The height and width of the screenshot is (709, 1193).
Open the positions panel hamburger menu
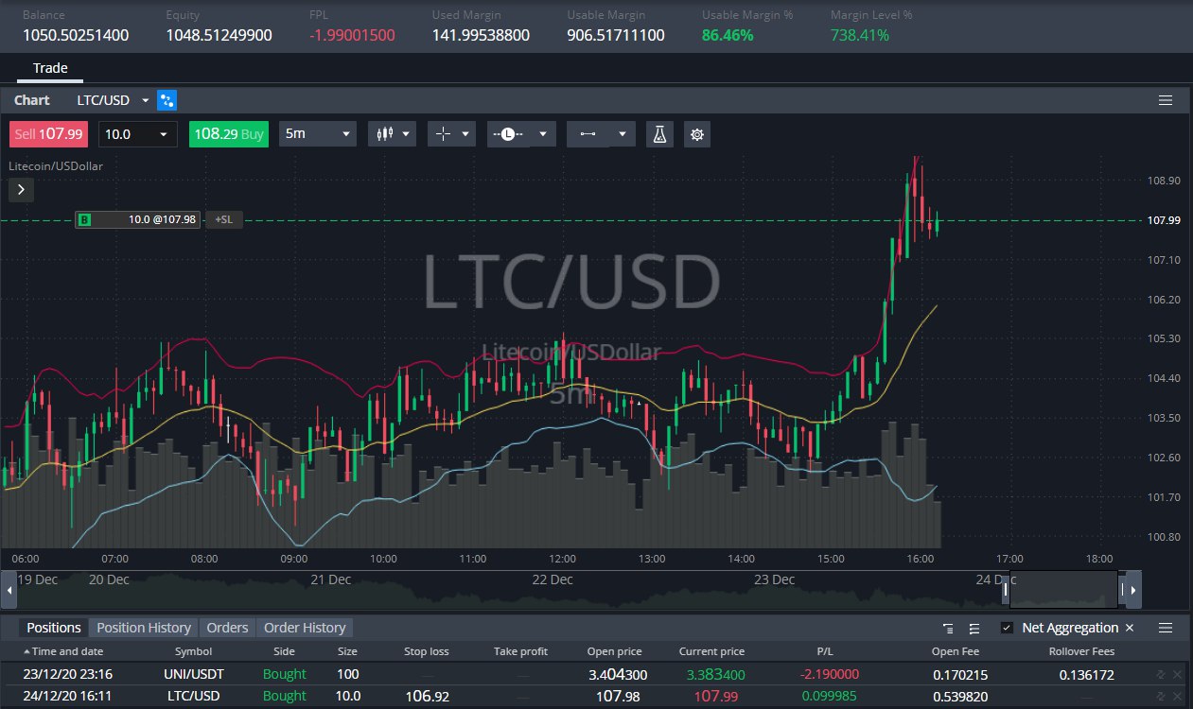[x=1166, y=628]
